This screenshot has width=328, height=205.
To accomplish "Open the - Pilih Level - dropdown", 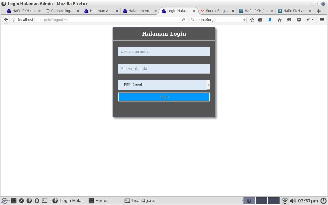I will click(164, 85).
